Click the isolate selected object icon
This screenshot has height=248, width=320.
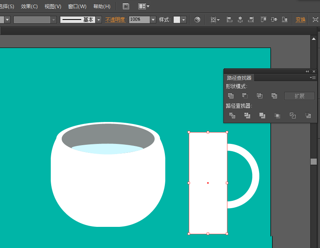315,20
